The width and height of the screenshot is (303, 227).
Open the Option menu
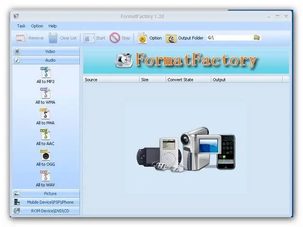coord(37,26)
